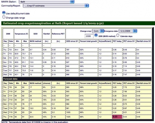Viewport: 155px width, 123px height.
Task: Click the GDD since 5/1 value 1005
Action: point(72,112)
